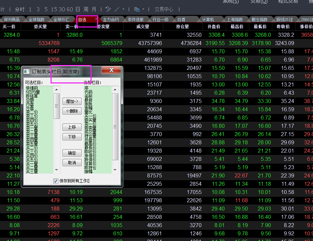The width and height of the screenshot is (313, 241).
Task: Switch to the 主力合约 tab
Action: [x=111, y=20]
